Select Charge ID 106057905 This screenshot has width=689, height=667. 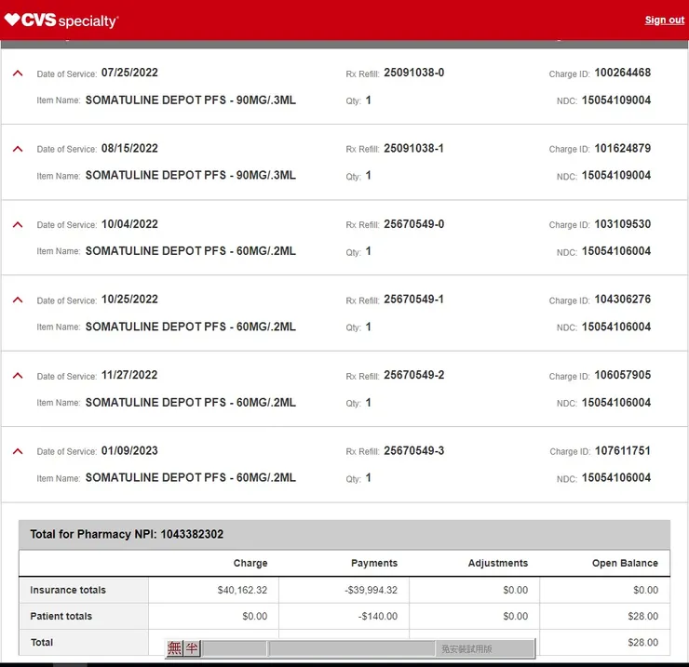point(623,375)
